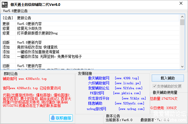Viewport: 188px width, 124px height.
Task: Select the 一键修改添加直接进海皇城 row
Action: coord(90,52)
